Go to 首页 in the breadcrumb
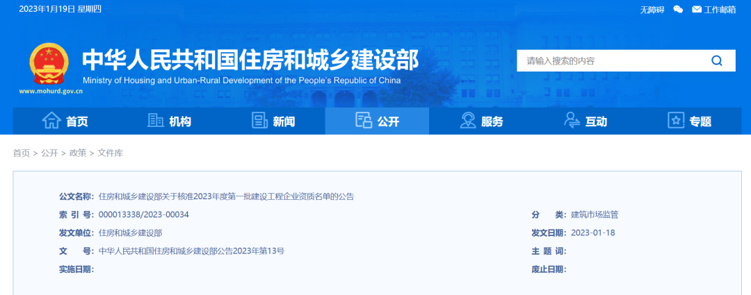This screenshot has height=295, width=751. tap(22, 153)
